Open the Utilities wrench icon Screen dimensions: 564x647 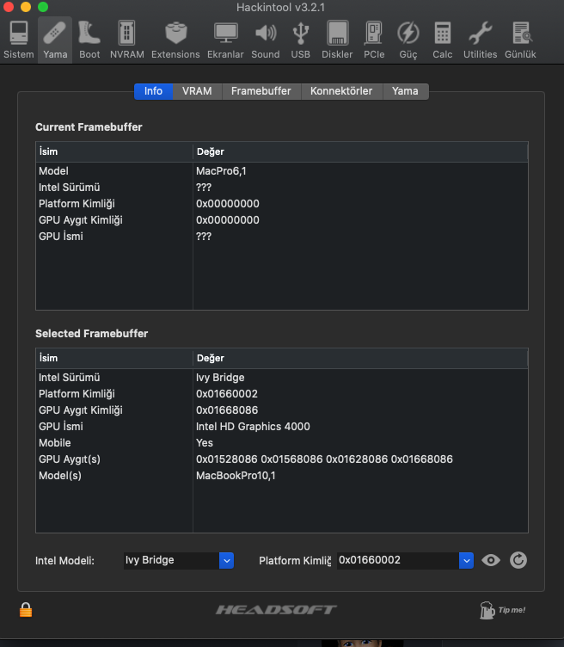[480, 40]
